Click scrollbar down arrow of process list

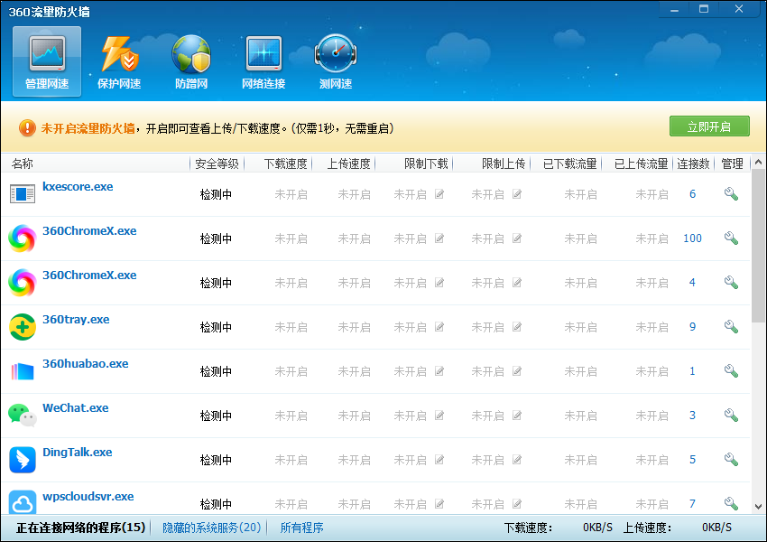click(x=758, y=507)
